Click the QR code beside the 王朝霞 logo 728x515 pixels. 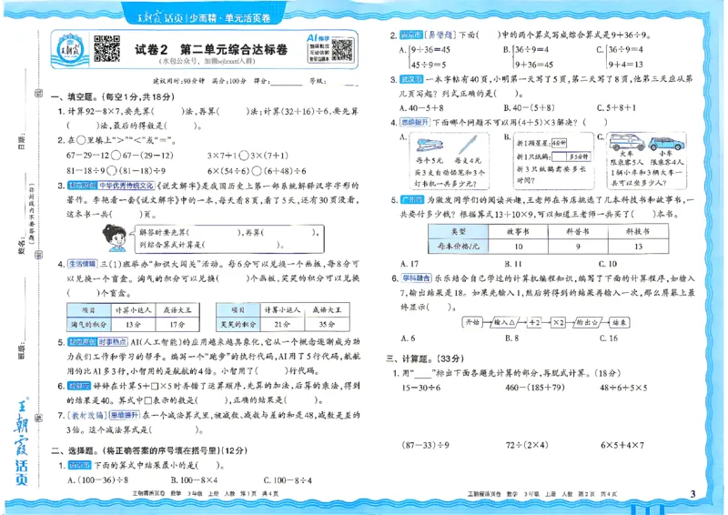click(106, 48)
